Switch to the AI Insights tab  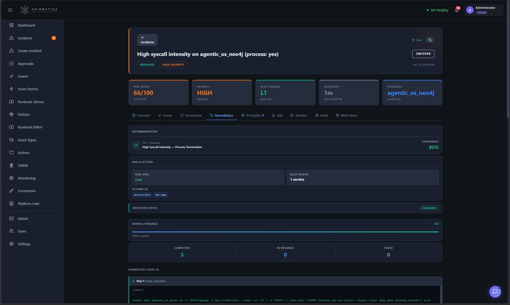[x=252, y=116]
